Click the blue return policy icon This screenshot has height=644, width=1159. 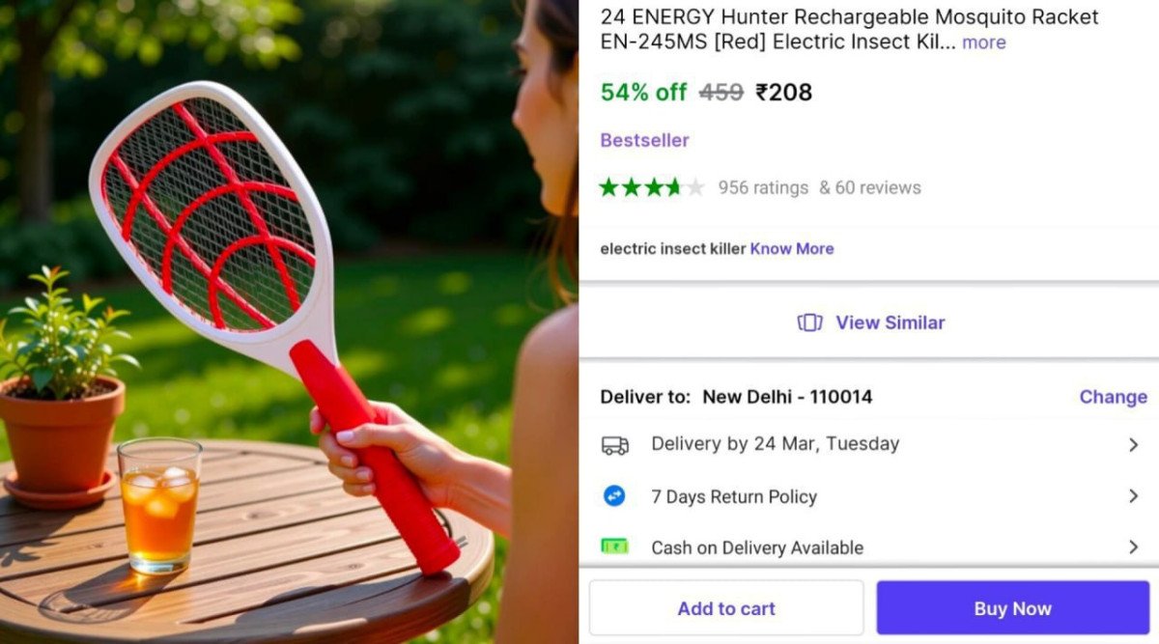[614, 496]
